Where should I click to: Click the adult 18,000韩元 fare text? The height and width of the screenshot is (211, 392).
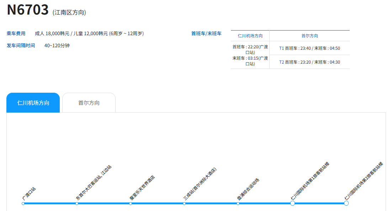click(x=52, y=34)
